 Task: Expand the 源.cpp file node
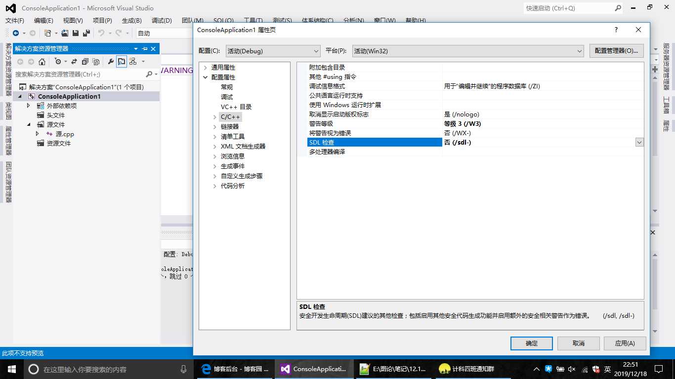[x=38, y=134]
